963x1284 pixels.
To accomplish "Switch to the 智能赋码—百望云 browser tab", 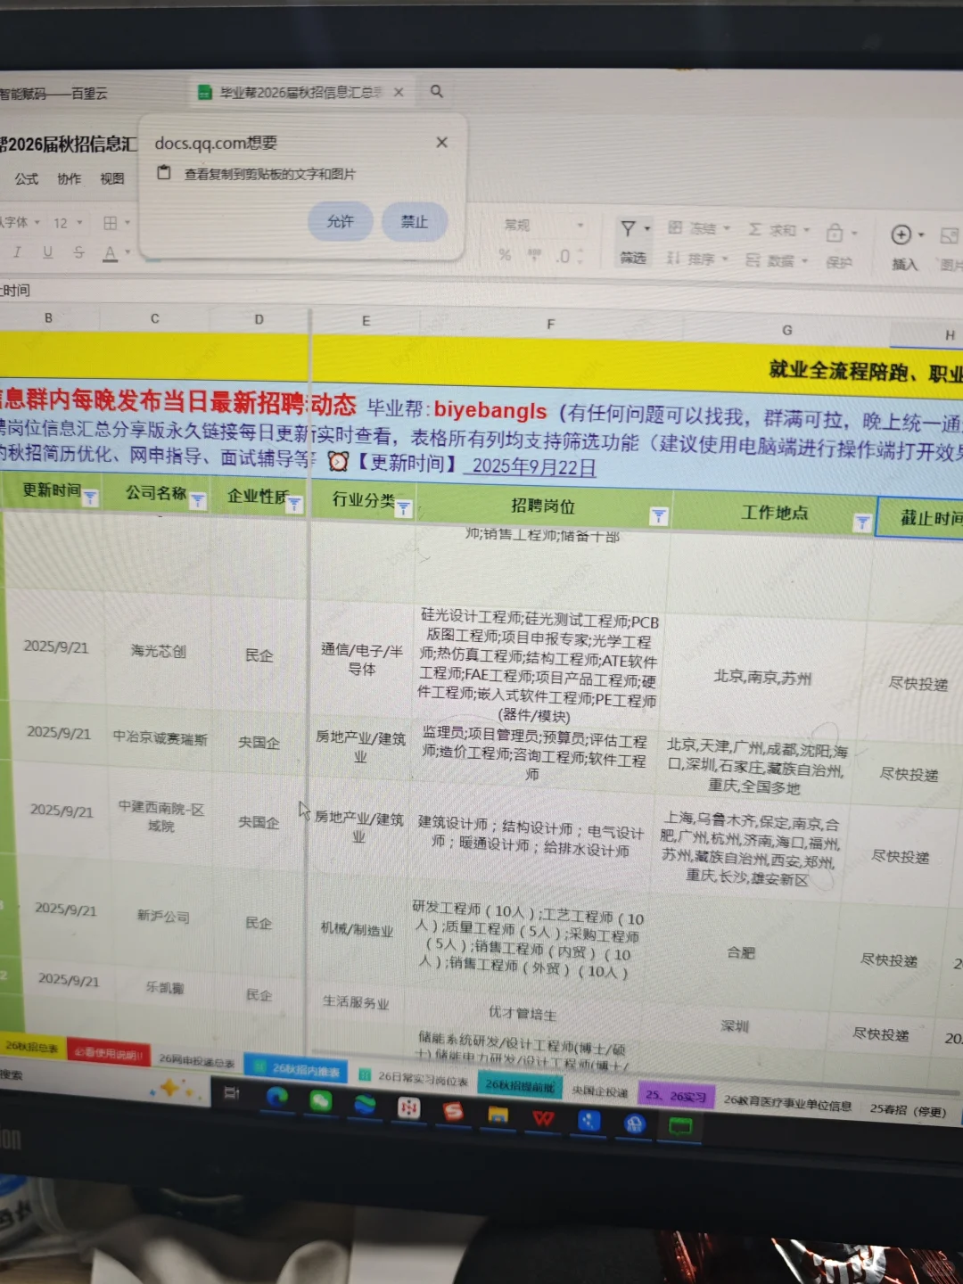I will [53, 93].
